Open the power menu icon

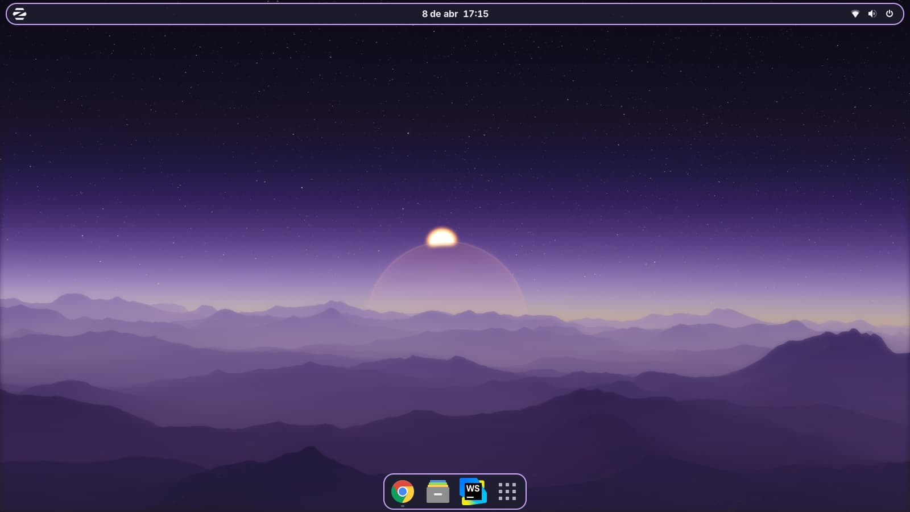(890, 14)
